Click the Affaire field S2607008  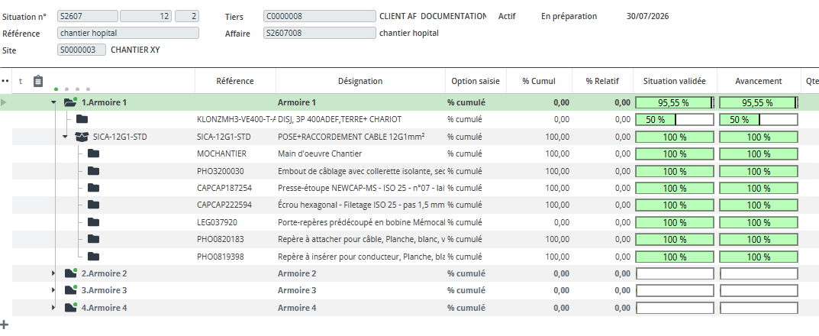[320, 33]
